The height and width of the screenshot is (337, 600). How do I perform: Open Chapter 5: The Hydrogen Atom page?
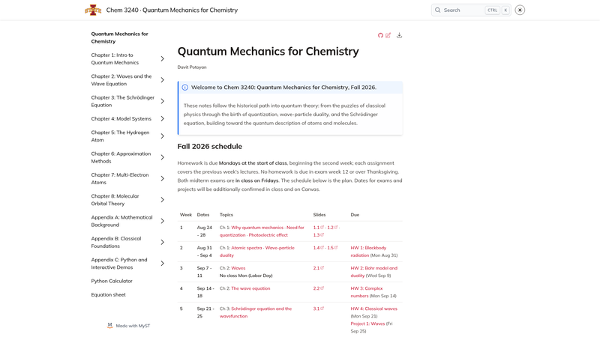(120, 136)
